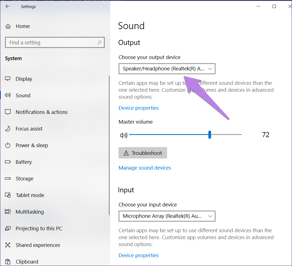The image size is (292, 266).
Task: Mute using the master volume speaker icon
Action: coord(124,135)
